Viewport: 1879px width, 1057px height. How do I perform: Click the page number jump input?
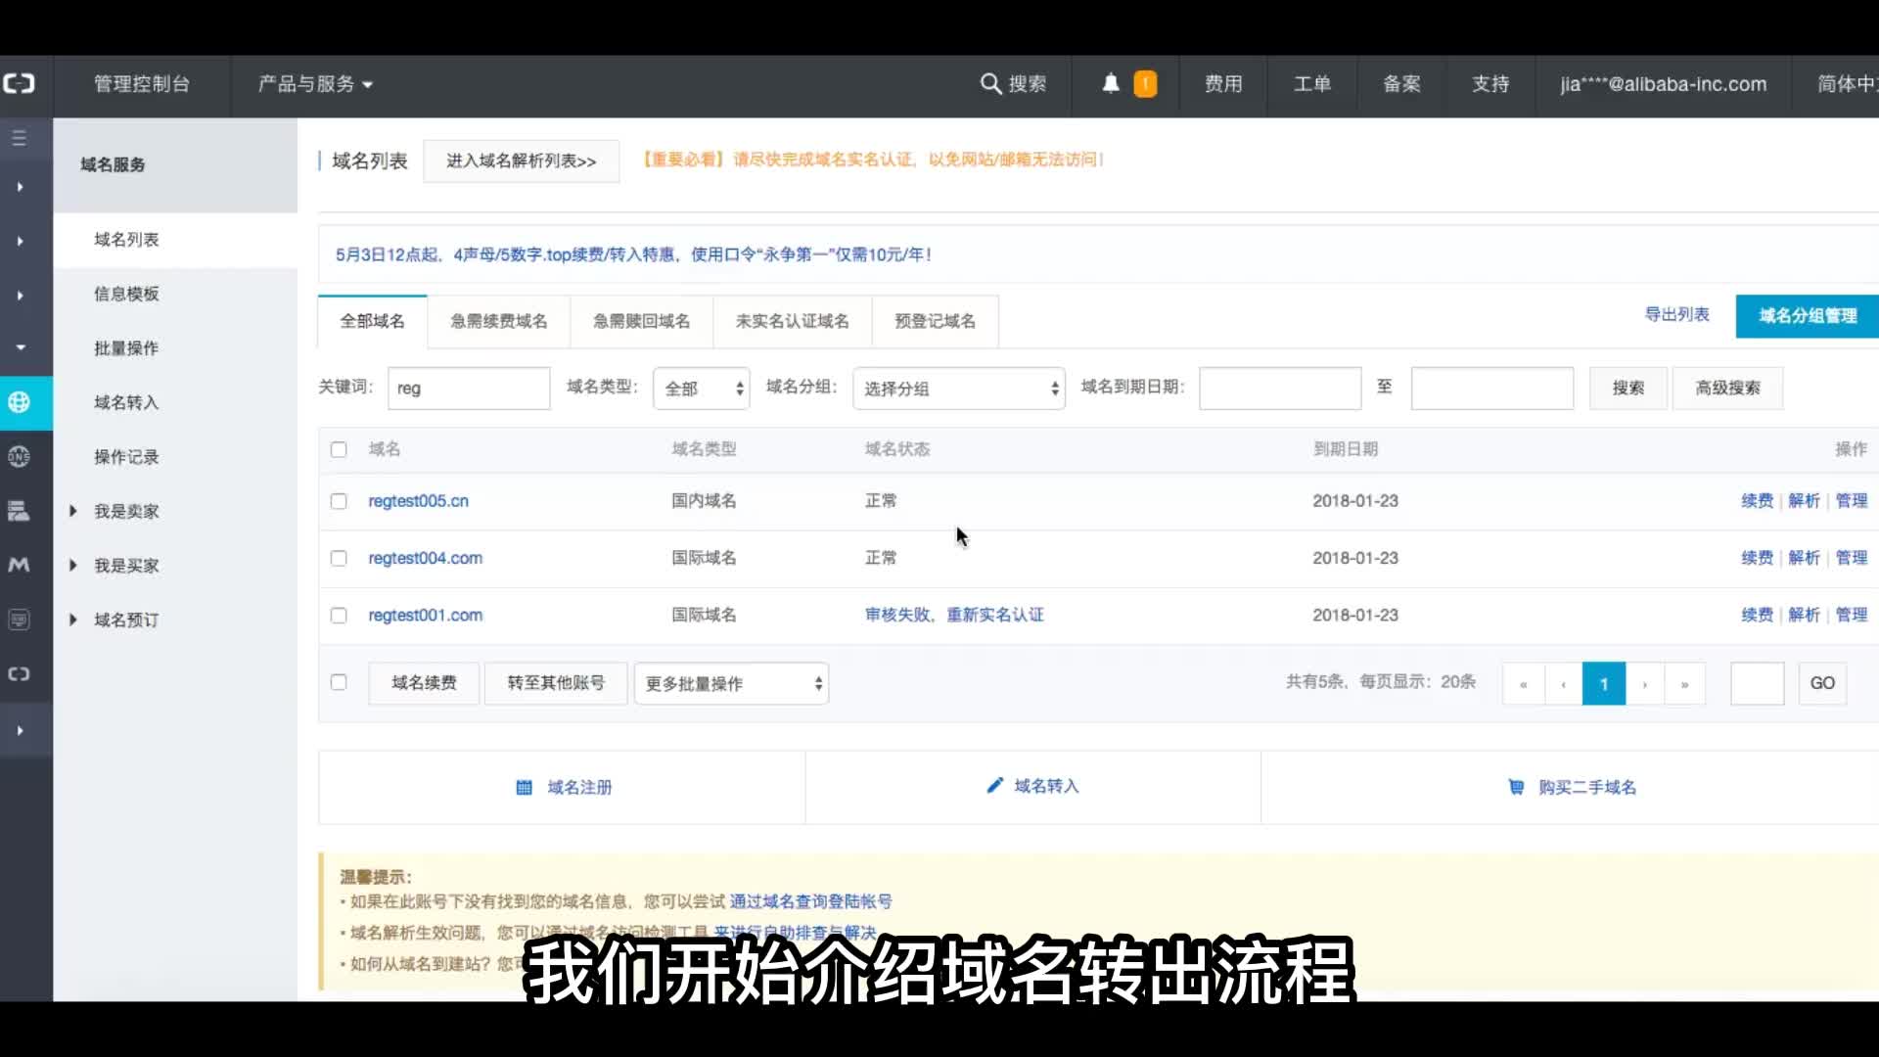(1758, 683)
